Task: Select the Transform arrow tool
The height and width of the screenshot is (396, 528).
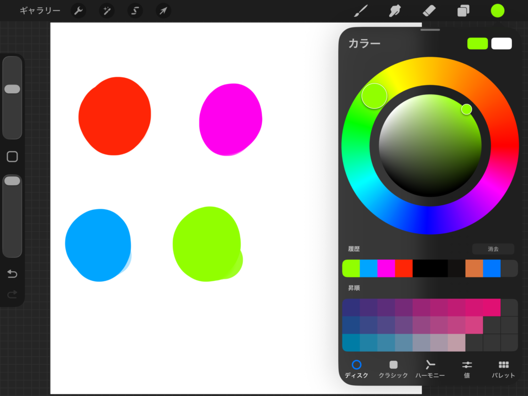Action: coord(163,11)
